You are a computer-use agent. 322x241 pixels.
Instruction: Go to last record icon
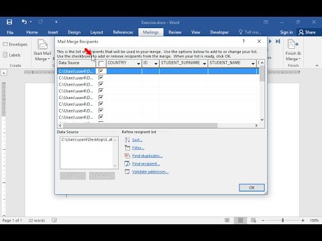point(278,42)
